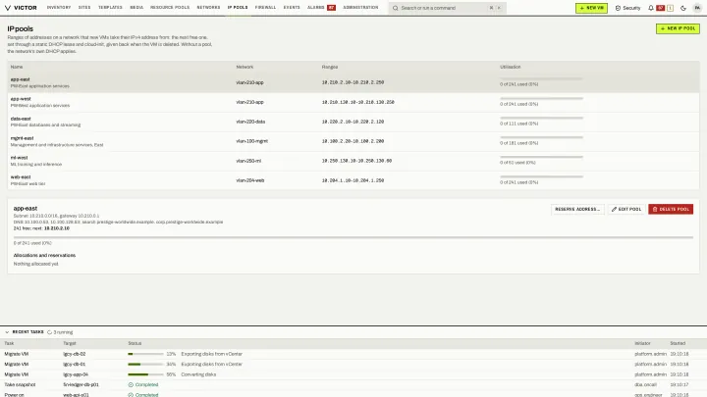
Task: Click Take snapshot task row
Action: coord(353,385)
